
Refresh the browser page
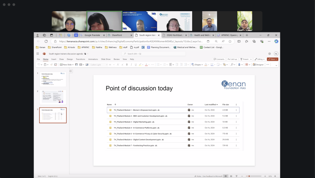[46, 41]
